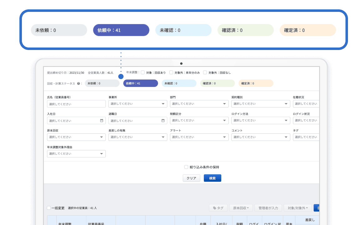Click the 全従業員人数：41人 text
This screenshot has width=363, height=225.
click(100, 72)
